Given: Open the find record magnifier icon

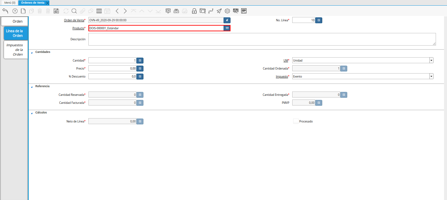Looking at the screenshot, I should coord(74,11).
